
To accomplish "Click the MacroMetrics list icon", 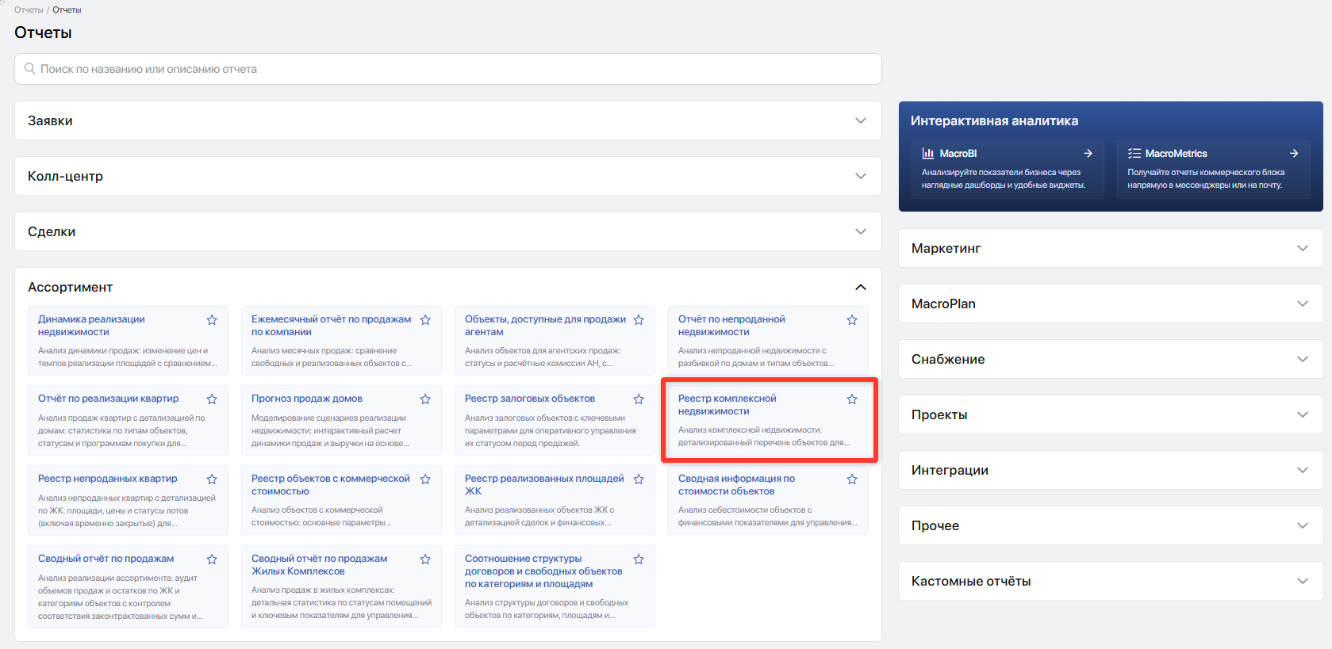I will pos(1134,154).
